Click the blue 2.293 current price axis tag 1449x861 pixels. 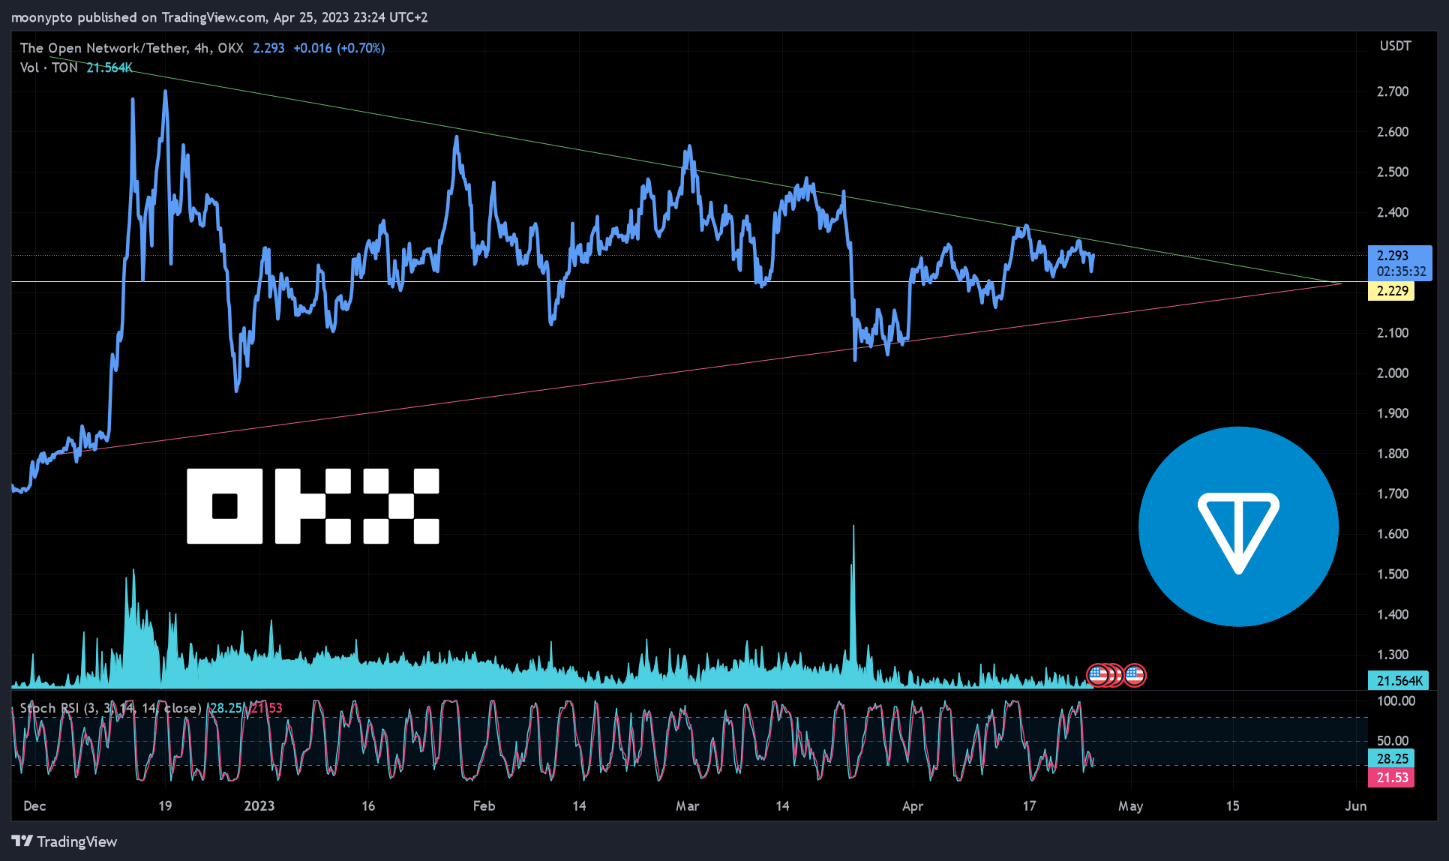[1399, 263]
